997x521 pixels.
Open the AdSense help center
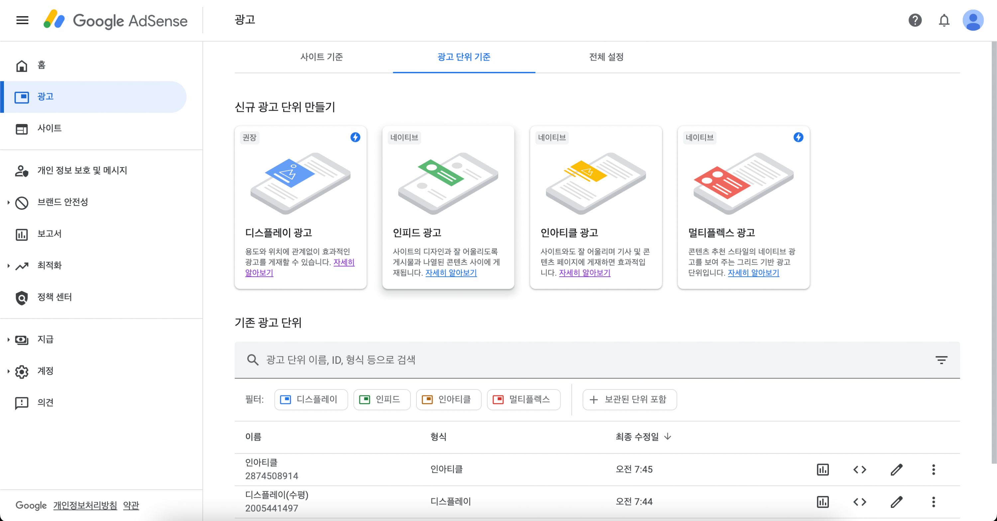[915, 21]
